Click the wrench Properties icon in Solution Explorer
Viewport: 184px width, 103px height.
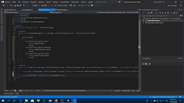[174, 13]
